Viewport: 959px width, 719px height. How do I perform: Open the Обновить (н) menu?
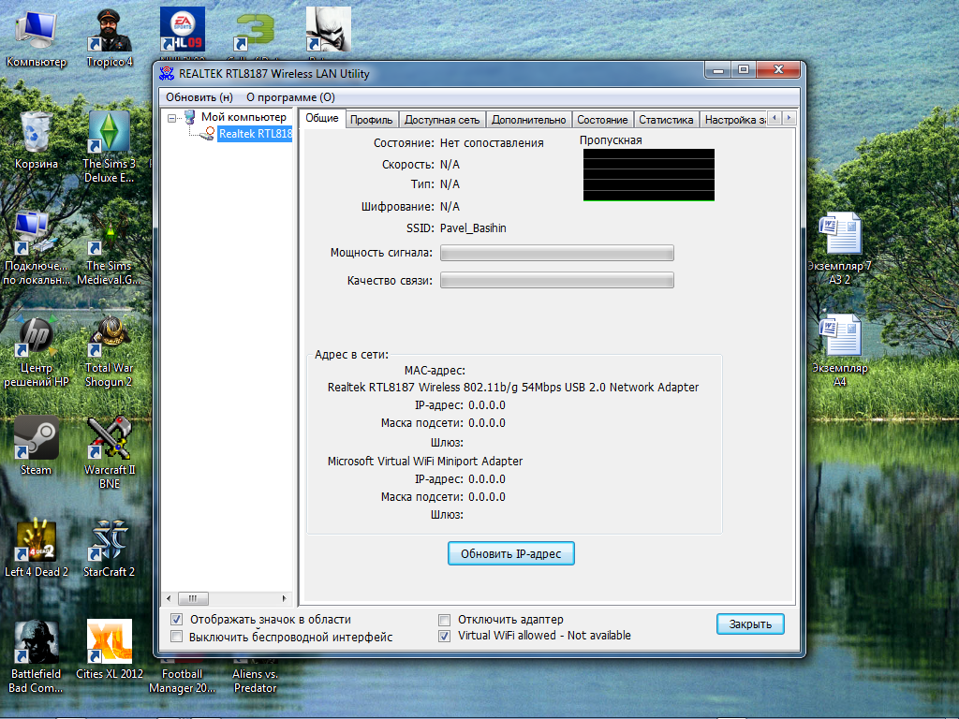199,97
